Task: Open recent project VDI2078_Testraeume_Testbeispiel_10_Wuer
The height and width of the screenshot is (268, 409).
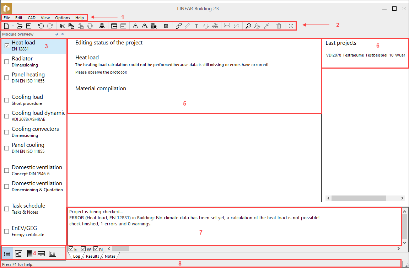Action: tap(365, 55)
